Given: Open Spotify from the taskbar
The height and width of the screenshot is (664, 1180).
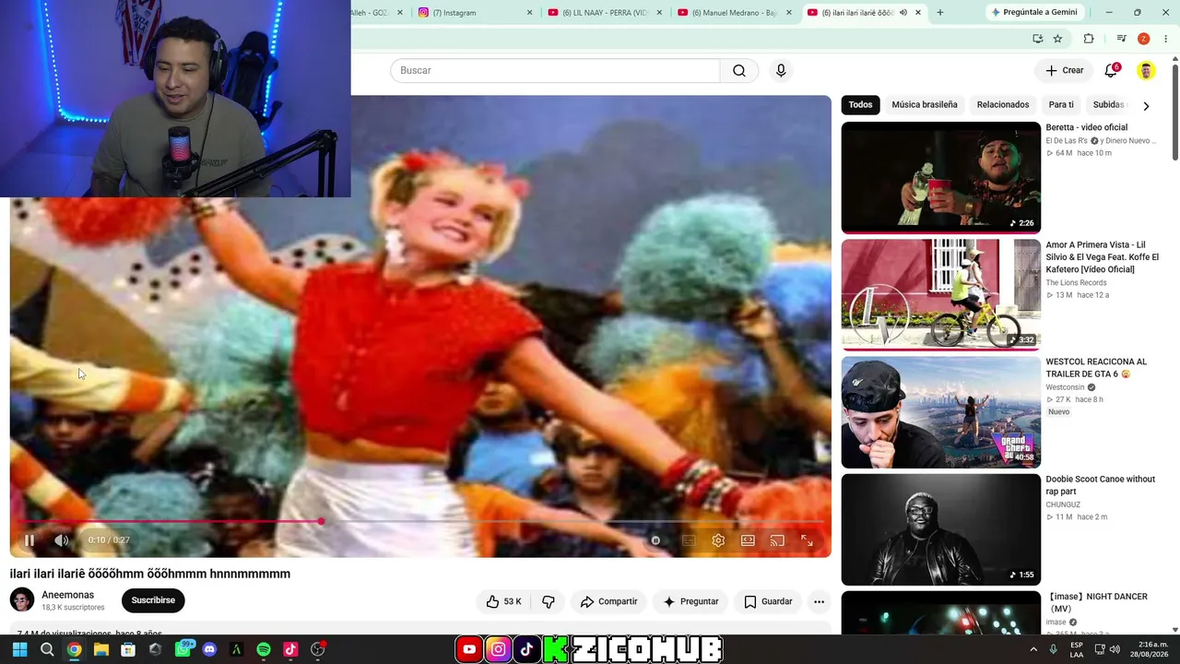Looking at the screenshot, I should pyautogui.click(x=264, y=649).
